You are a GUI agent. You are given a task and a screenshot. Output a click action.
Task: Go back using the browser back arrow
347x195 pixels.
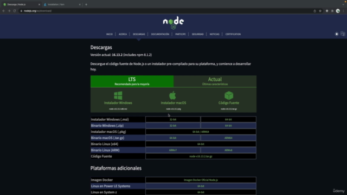[4, 11]
